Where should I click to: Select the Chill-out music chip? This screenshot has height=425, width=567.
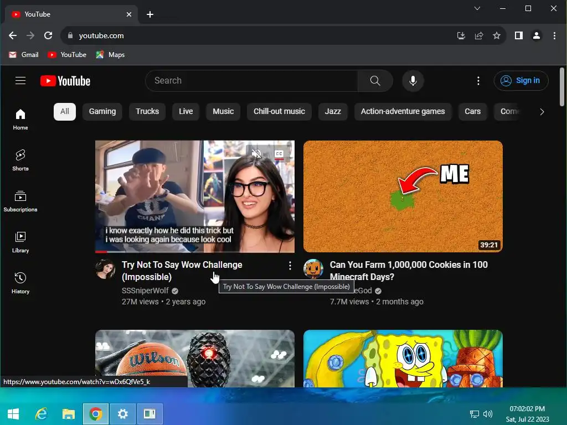[x=279, y=111]
